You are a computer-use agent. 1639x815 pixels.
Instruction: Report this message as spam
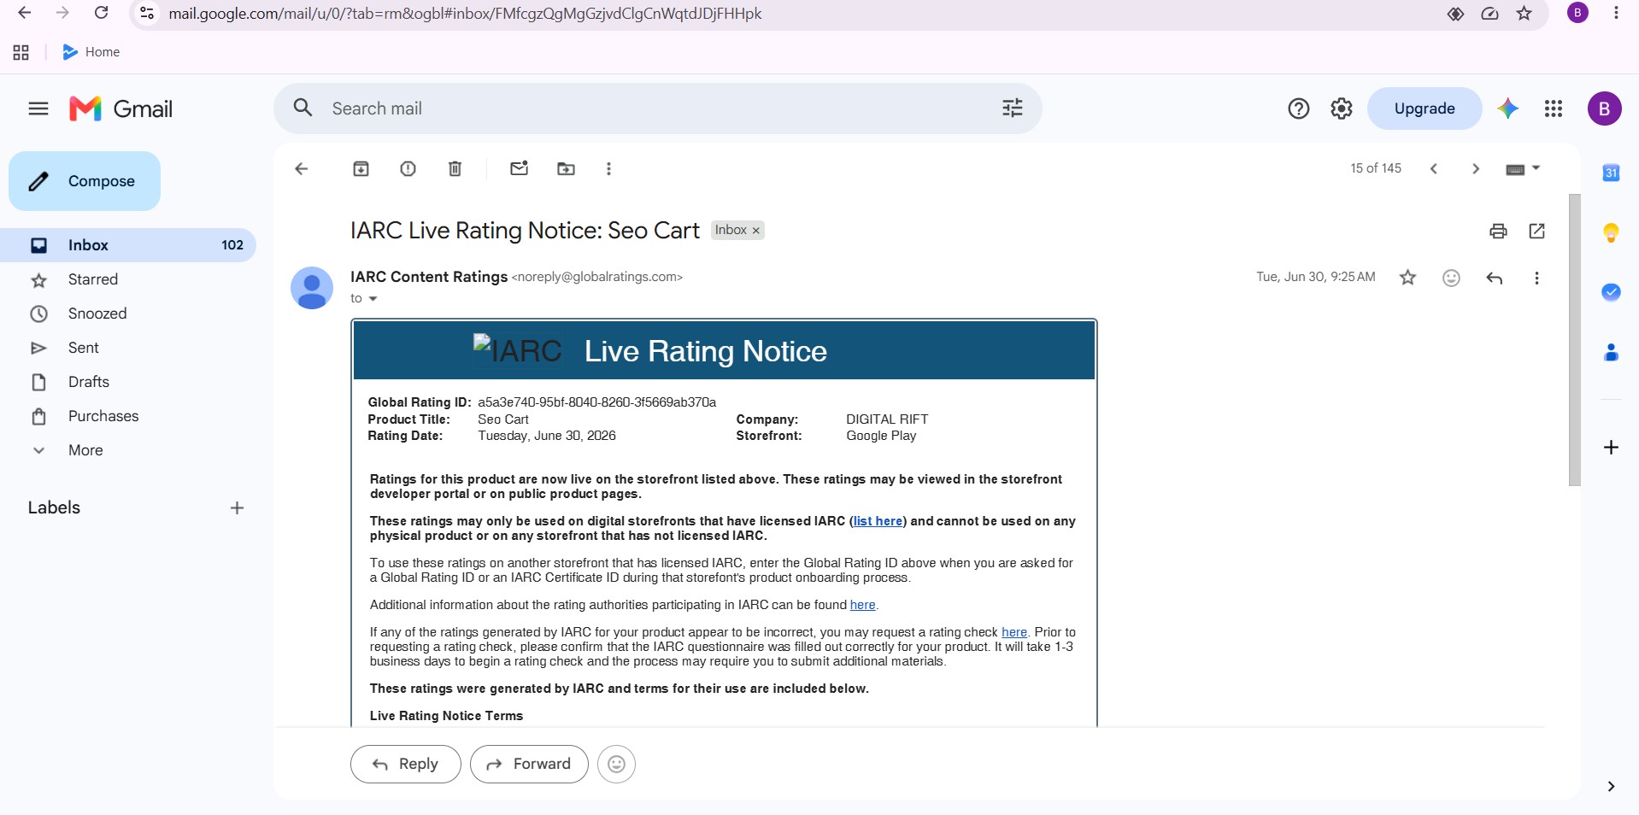tap(408, 169)
